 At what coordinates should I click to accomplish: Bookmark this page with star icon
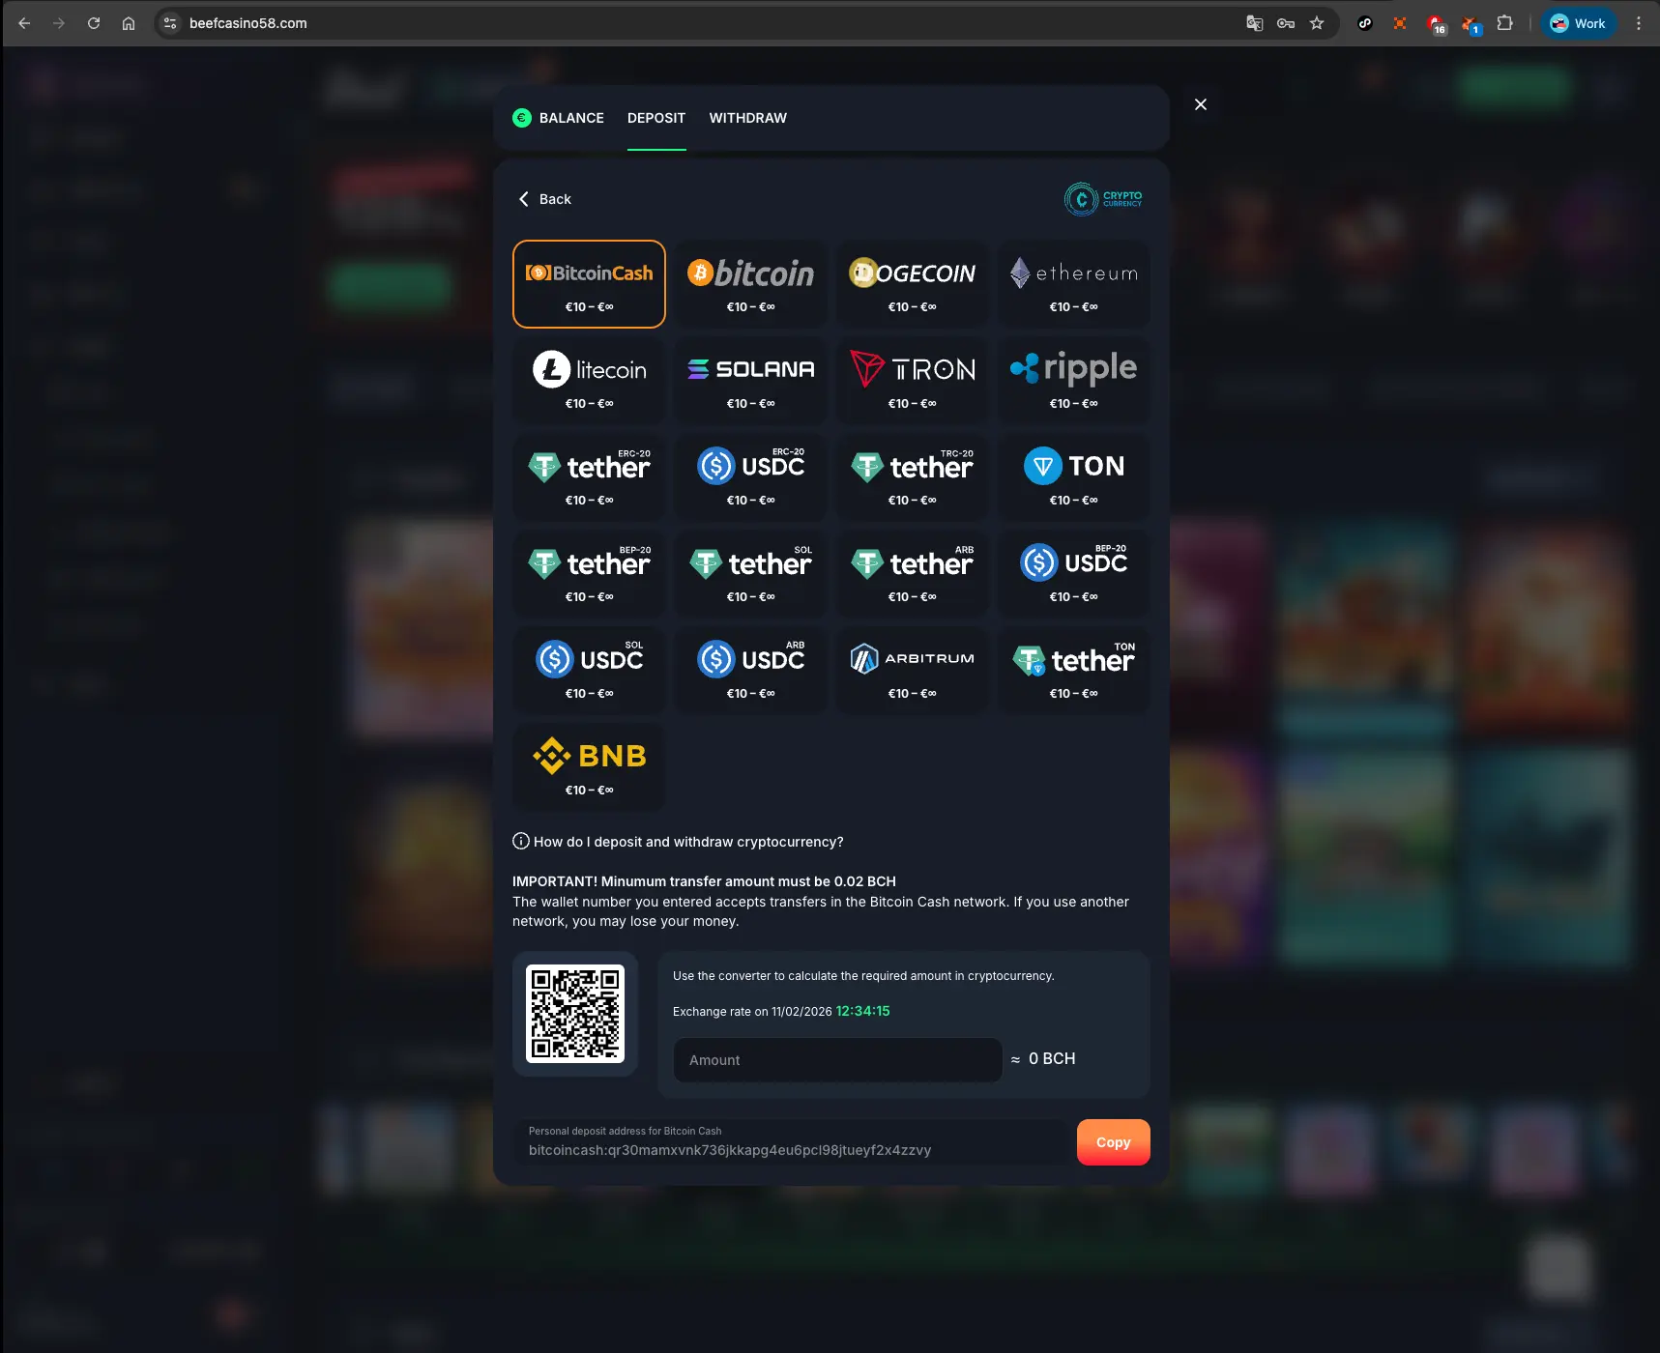[x=1317, y=23]
